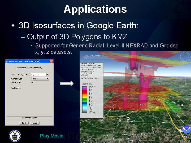
Task: Click the Google Earth compass look-around ring
Action: point(185,57)
